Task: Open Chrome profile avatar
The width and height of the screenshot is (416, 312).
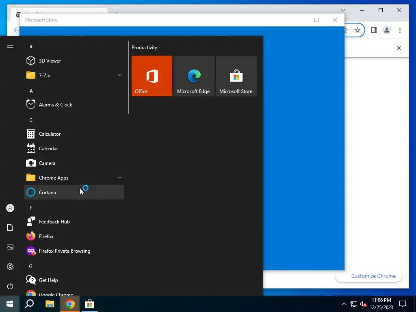Action: point(387,30)
